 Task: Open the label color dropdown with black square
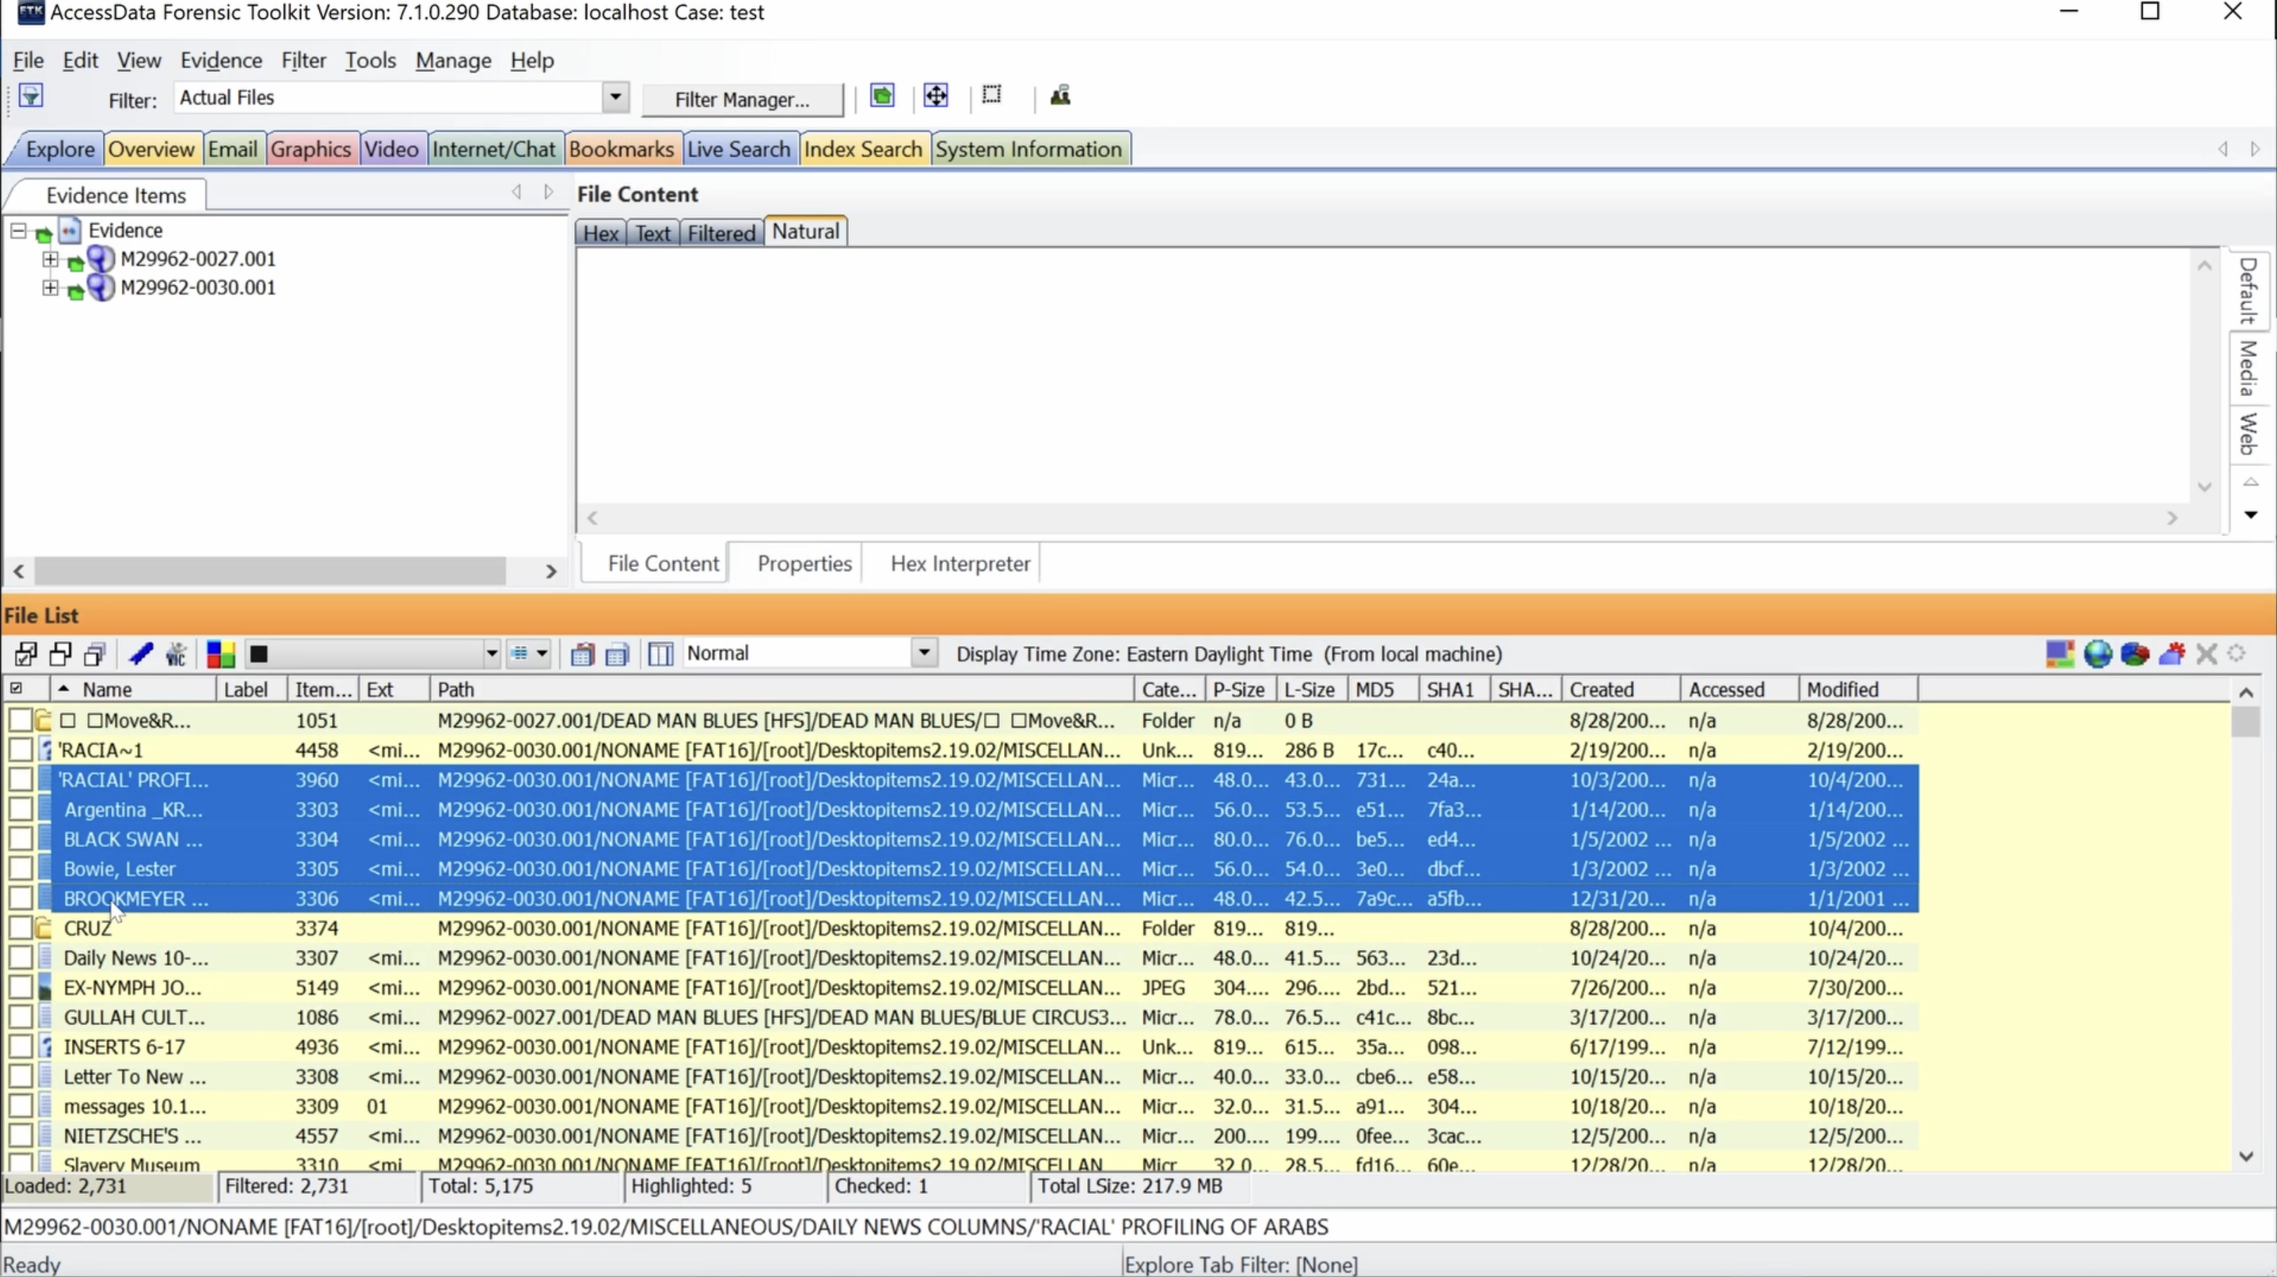(x=491, y=654)
